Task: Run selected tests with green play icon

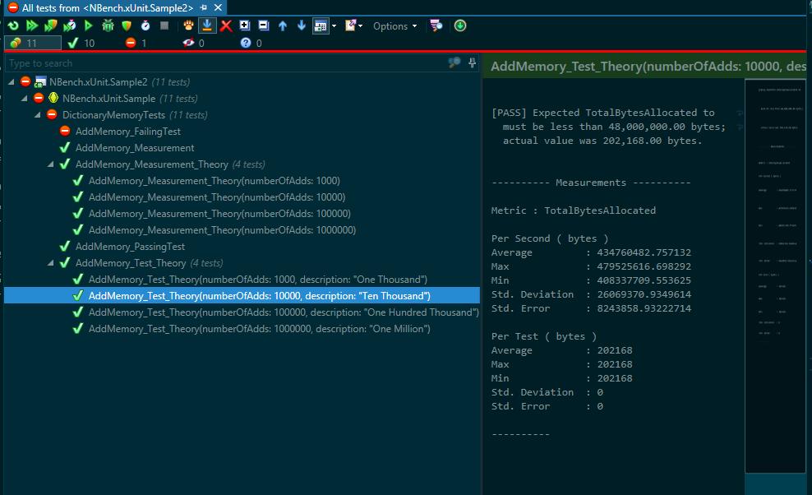Action: pyautogui.click(x=89, y=25)
